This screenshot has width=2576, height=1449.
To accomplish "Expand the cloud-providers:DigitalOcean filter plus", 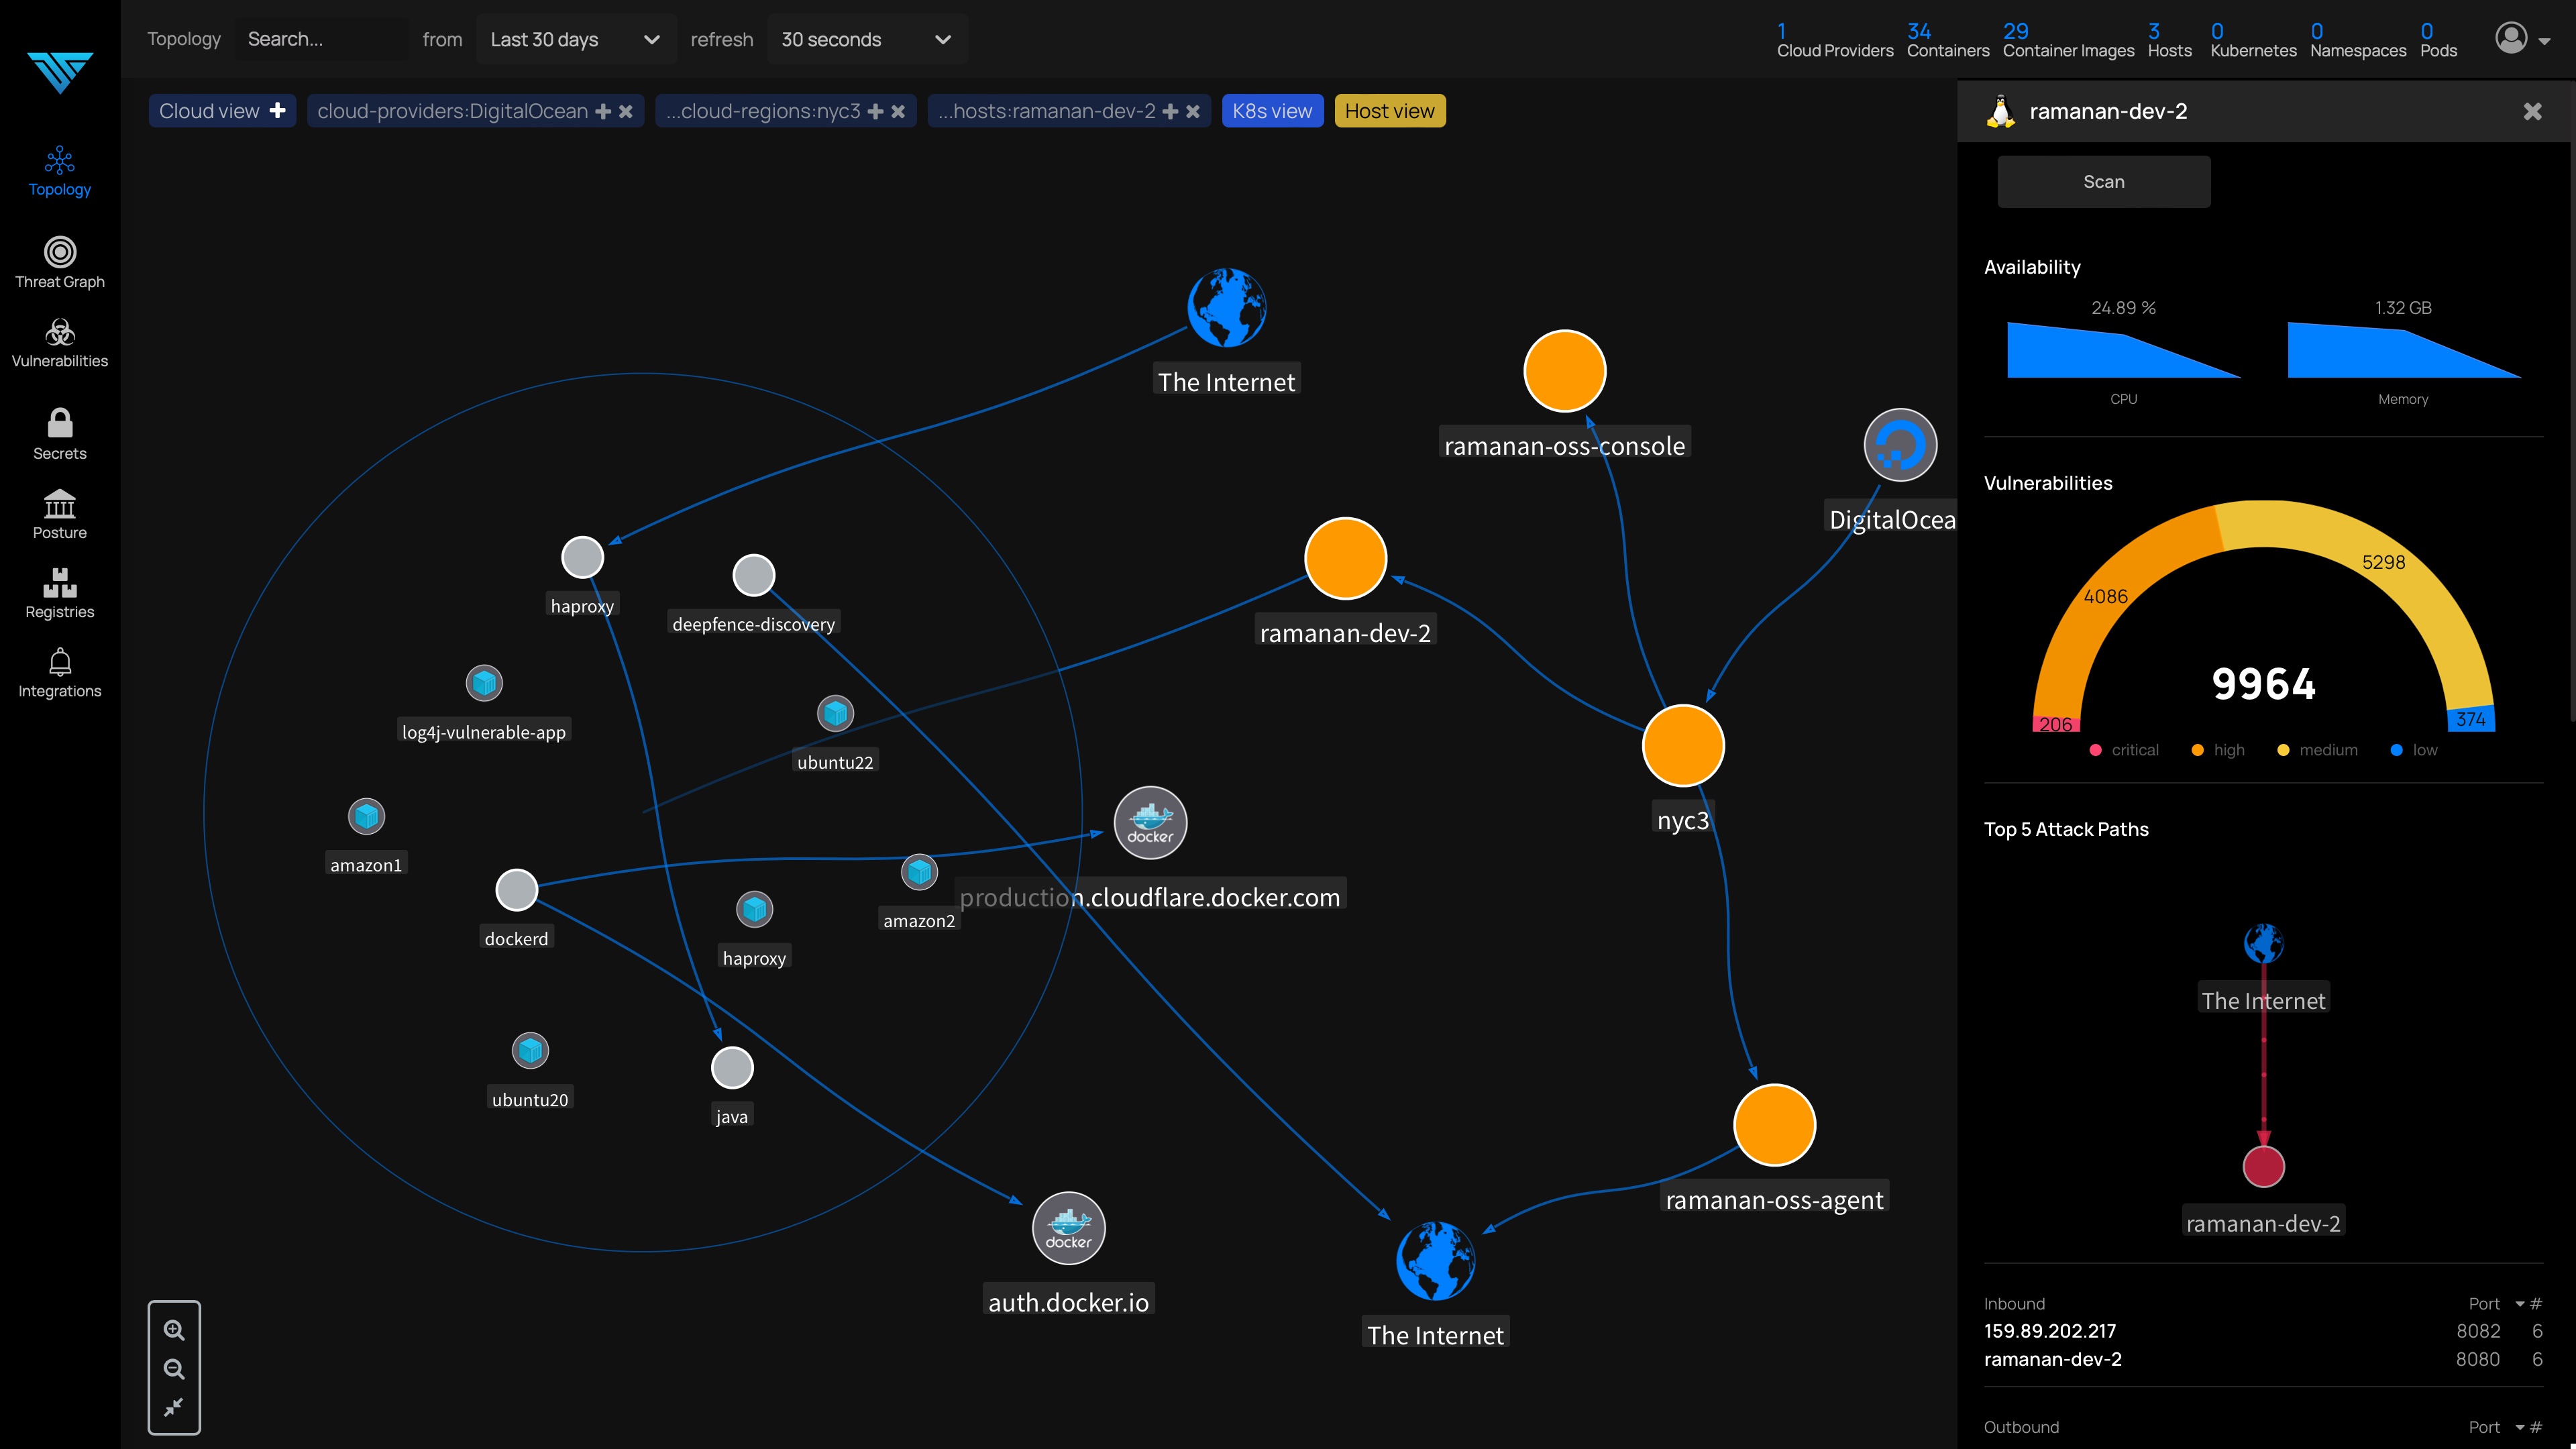I will [x=603, y=111].
